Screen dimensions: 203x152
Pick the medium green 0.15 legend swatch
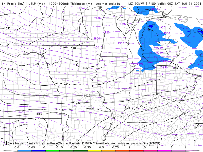(66, 151)
